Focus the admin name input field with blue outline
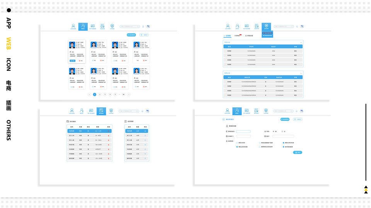Viewport: 371px width, 208px height. [x=243, y=132]
